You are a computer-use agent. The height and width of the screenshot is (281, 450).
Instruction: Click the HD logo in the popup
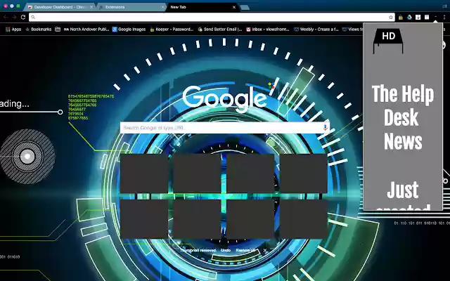tap(388, 41)
